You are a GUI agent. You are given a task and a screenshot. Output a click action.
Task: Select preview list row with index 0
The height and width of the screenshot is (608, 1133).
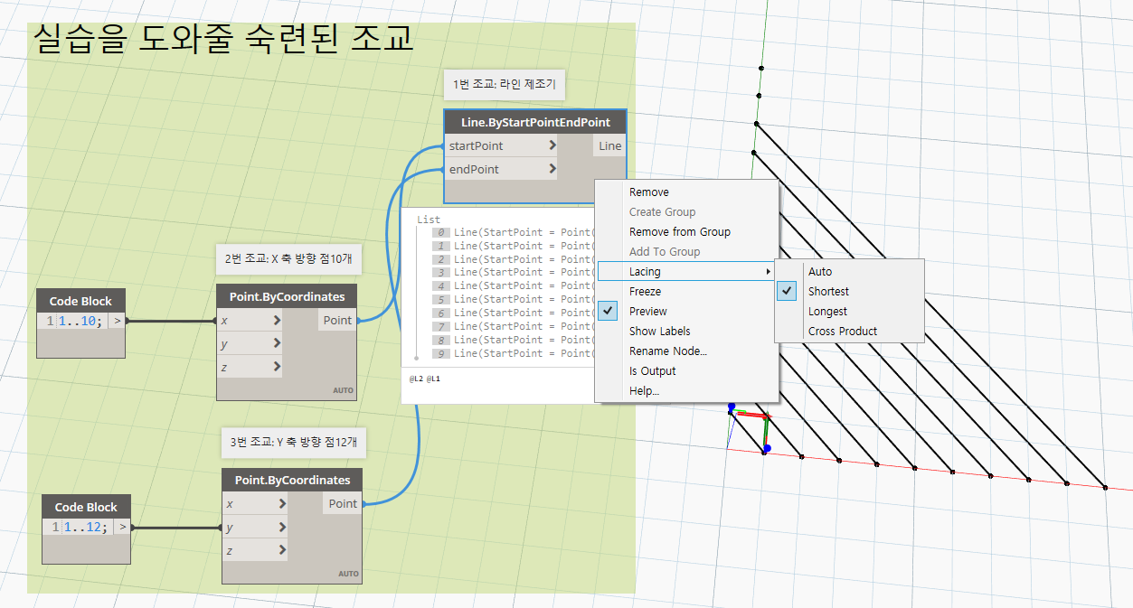point(513,232)
